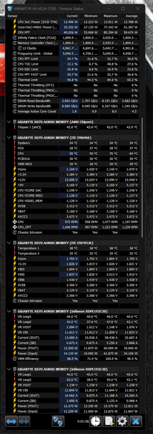Click the 8.191 GB/s DRAM read maximum
The image size is (153, 434).
(x=109, y=101)
